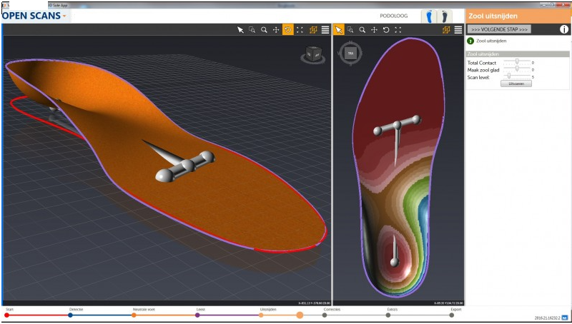Viewport: 572px width, 324px height.
Task: Click the 3D orientation cube in left view
Action: click(312, 54)
